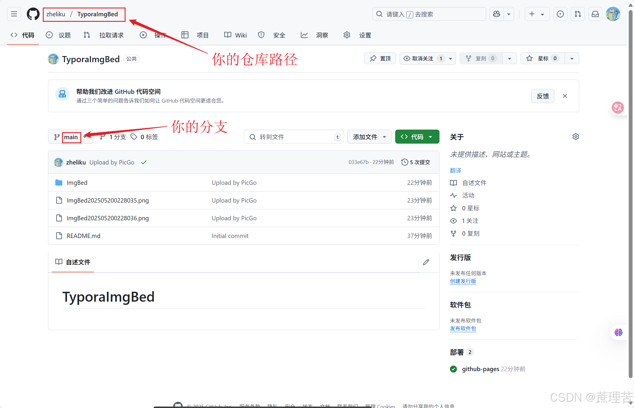Open the issues circle icon in header
The width and height of the screenshot is (634, 408).
(560, 14)
